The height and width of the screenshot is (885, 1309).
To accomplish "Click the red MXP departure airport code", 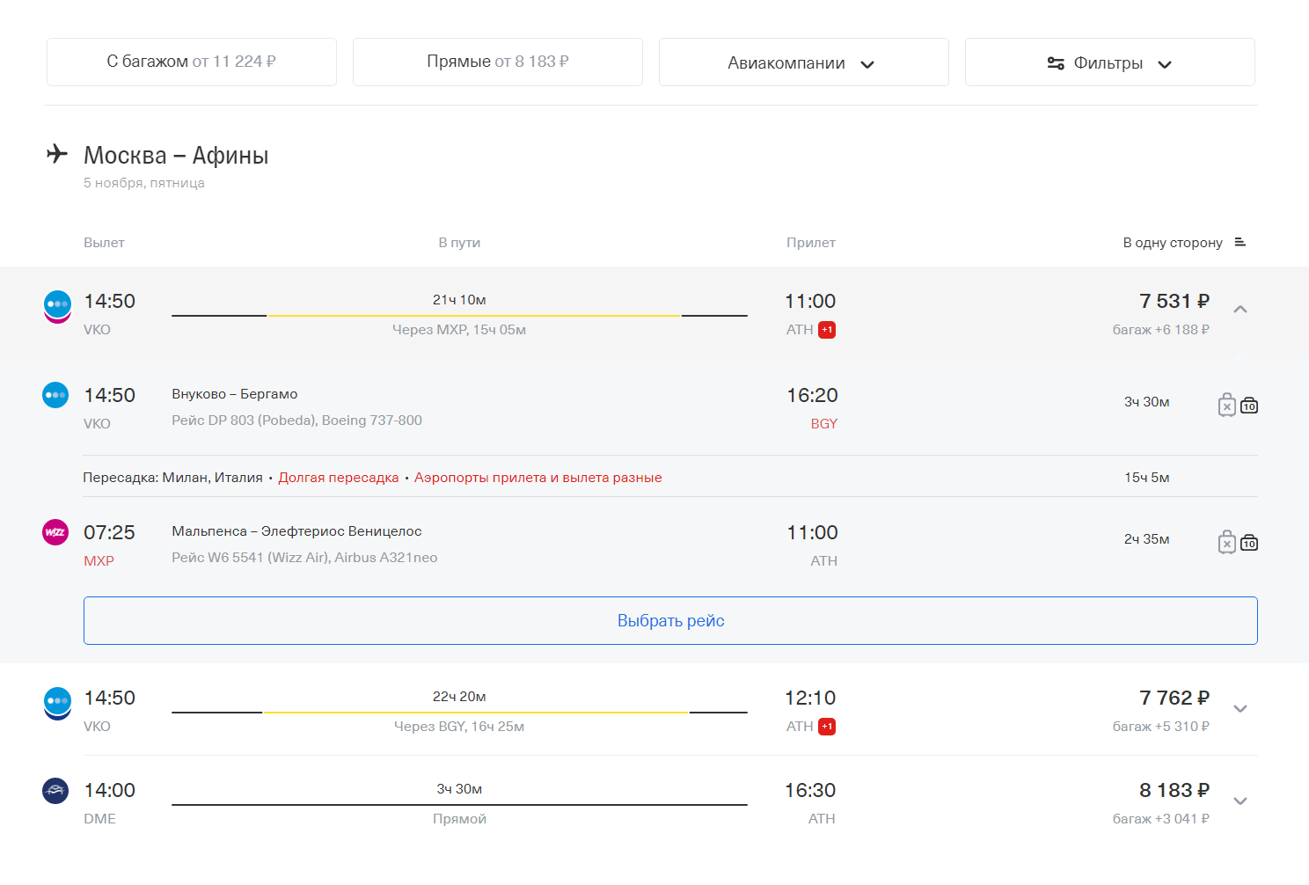I will coord(99,561).
